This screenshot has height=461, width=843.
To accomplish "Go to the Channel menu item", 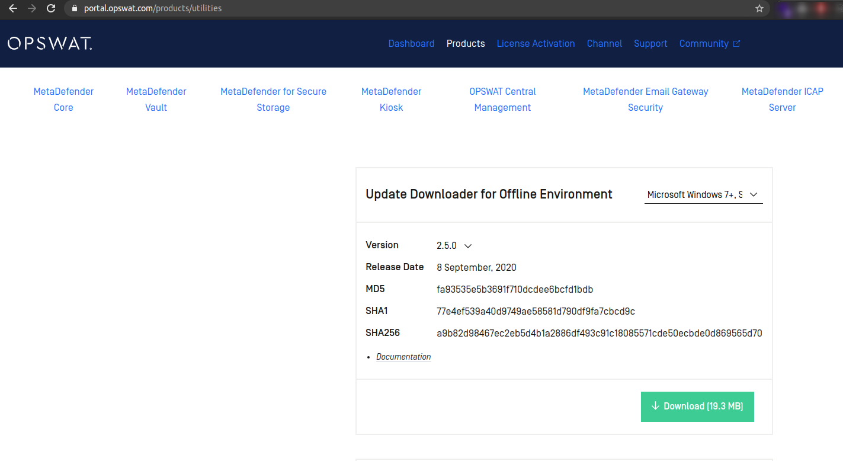I will [604, 44].
